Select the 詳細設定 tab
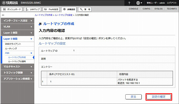Image resolution: width=179 pixels, height=104 pixels. 69,9
